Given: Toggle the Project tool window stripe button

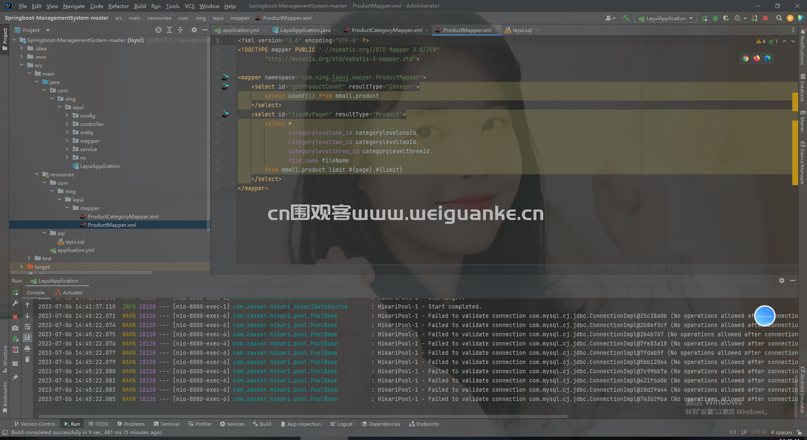Looking at the screenshot, I should [5, 39].
